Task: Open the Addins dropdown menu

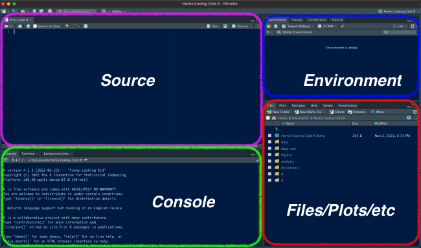Action: tap(119, 12)
